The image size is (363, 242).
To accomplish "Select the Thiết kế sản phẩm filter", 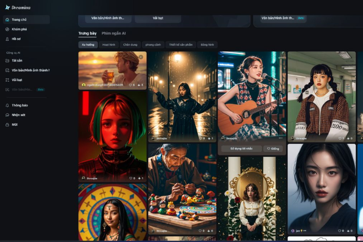I will coord(181,45).
